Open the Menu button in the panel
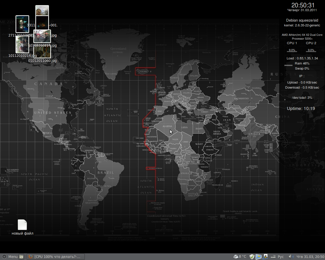The width and height of the screenshot is (325, 260). coord(13,257)
